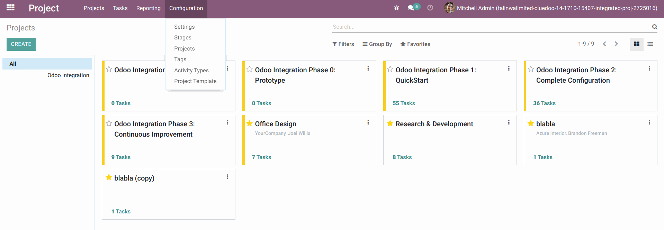Star the Odoo Integration Phase 2 project
Image resolution: width=664 pixels, height=230 pixels.
[x=531, y=69]
